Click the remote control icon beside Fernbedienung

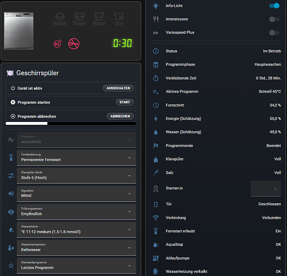[x=11, y=157]
